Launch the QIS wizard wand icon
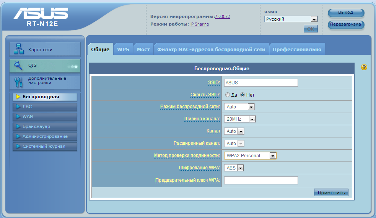 point(18,65)
